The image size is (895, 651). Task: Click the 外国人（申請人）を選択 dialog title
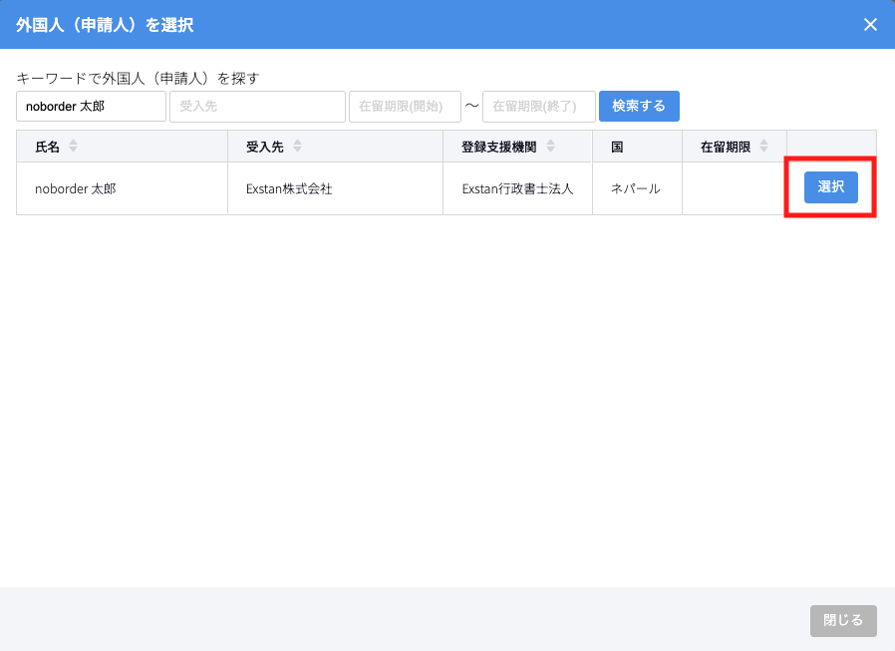pyautogui.click(x=105, y=25)
